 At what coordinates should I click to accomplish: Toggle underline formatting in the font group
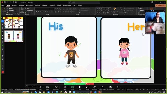click(x=41, y=11)
